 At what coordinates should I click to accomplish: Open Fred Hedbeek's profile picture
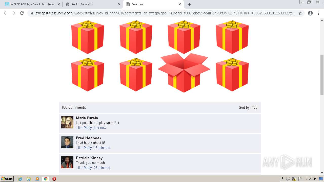tap(67, 142)
